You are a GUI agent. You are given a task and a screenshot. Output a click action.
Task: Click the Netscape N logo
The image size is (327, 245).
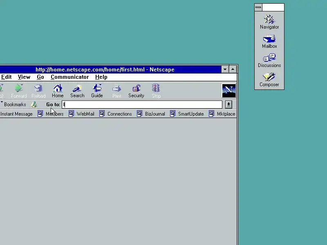[x=229, y=91]
